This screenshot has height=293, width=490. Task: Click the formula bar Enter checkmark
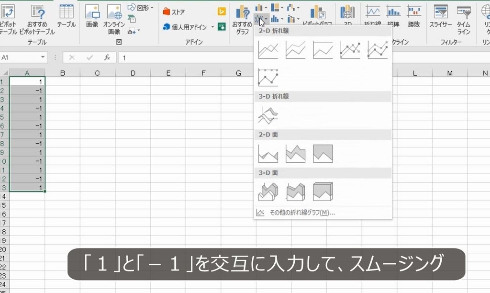click(89, 57)
